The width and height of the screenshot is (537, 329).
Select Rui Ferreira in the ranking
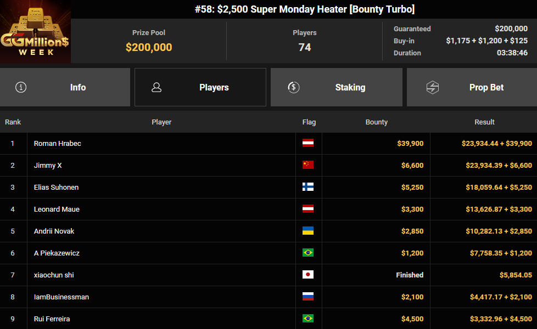coord(268,319)
